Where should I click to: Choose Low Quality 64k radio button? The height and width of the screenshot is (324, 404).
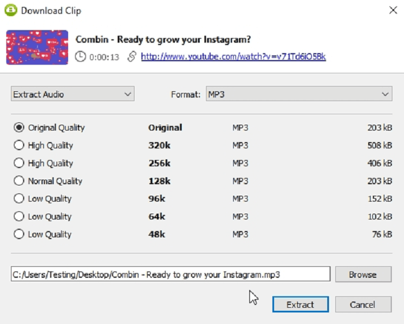tap(19, 217)
